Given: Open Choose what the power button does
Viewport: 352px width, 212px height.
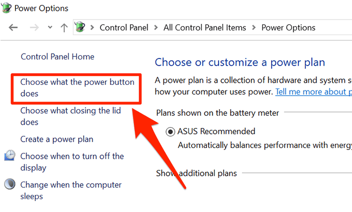Looking at the screenshot, I should (x=77, y=88).
